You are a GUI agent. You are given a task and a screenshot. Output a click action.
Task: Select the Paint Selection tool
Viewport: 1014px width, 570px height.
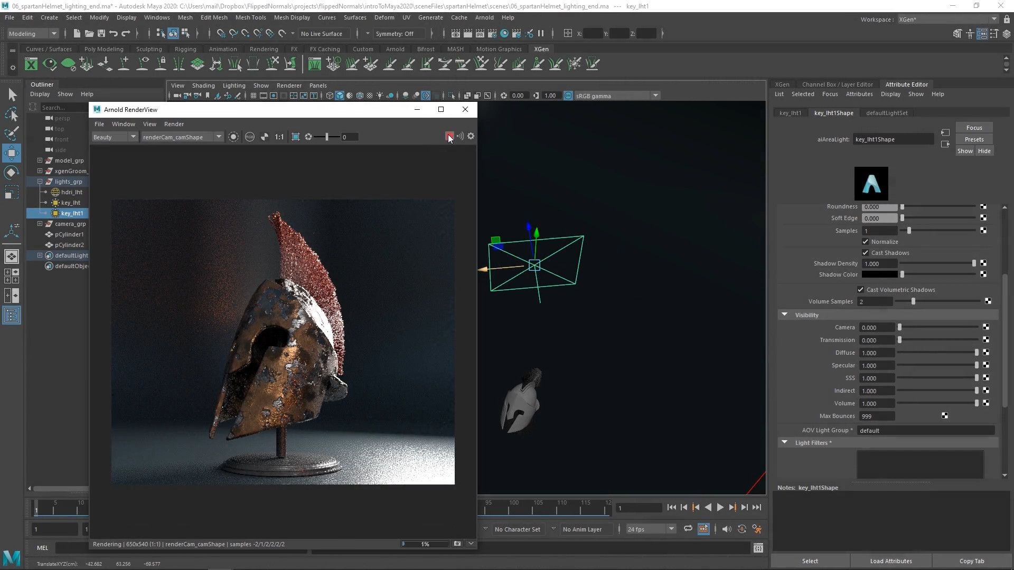click(12, 133)
